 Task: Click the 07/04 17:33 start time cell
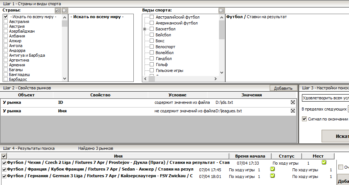click(x=248, y=163)
